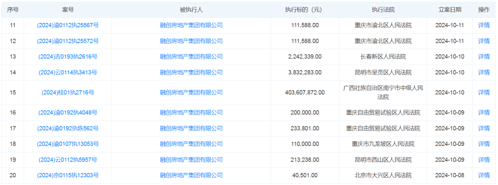
Task: Click 融创房地产集团有限公司 in row 11
Action: click(x=191, y=25)
